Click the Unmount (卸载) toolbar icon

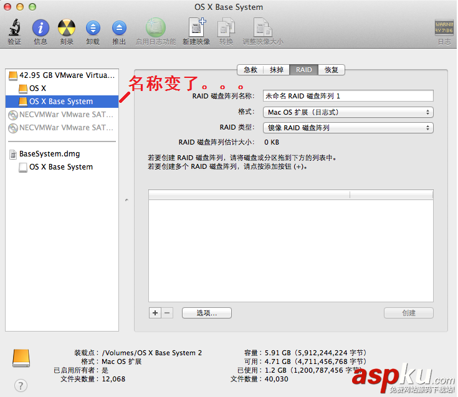click(93, 28)
